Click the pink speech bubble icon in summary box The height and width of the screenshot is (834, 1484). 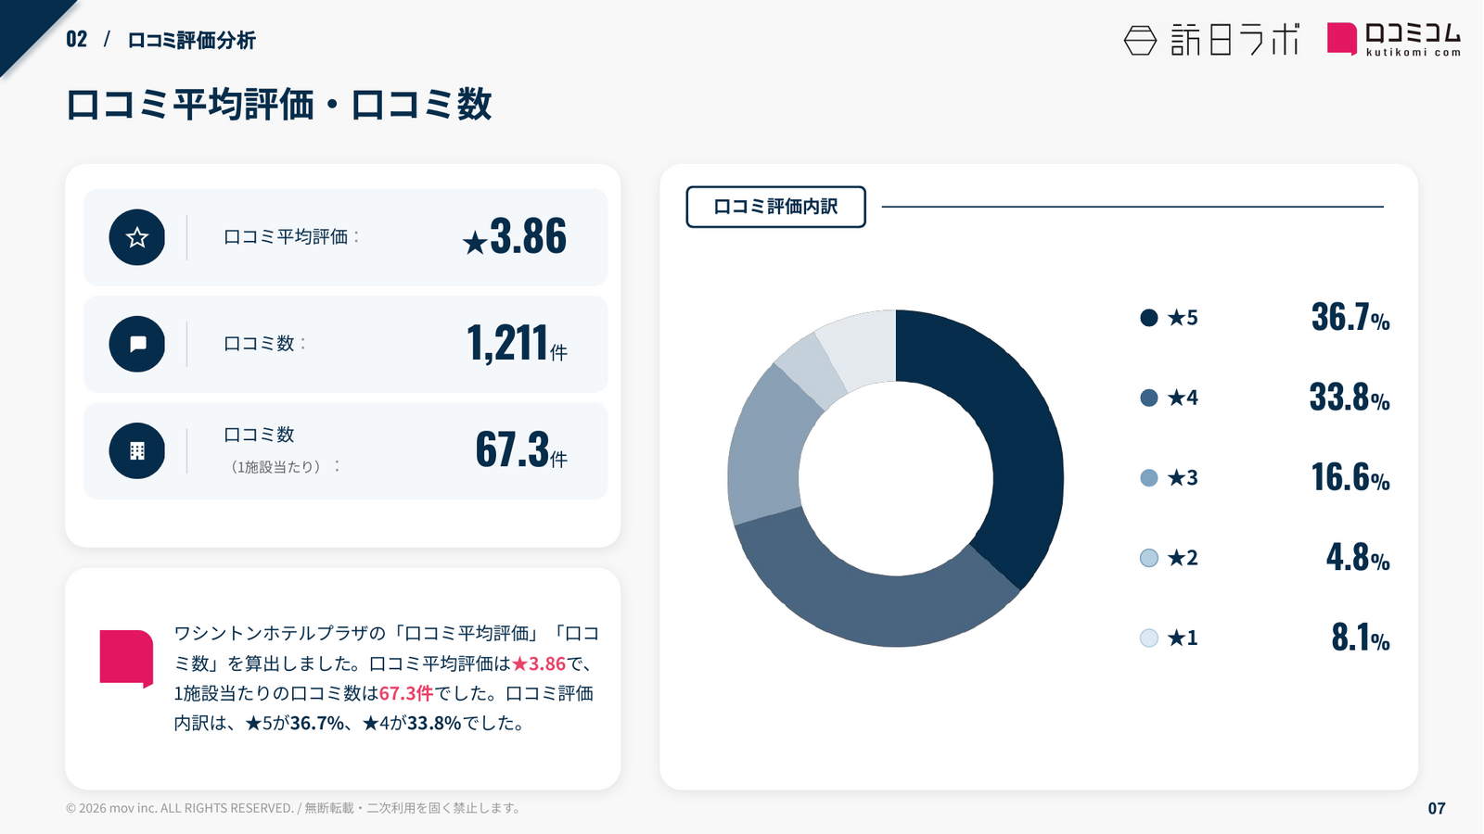point(126,659)
